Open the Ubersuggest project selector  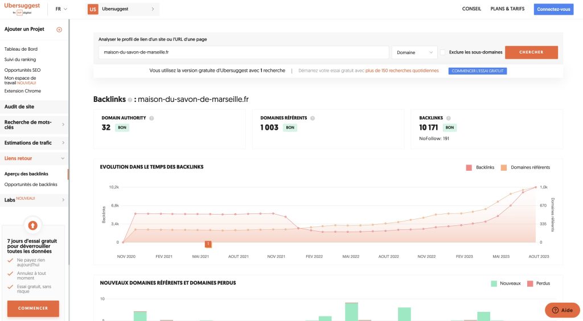tap(123, 9)
